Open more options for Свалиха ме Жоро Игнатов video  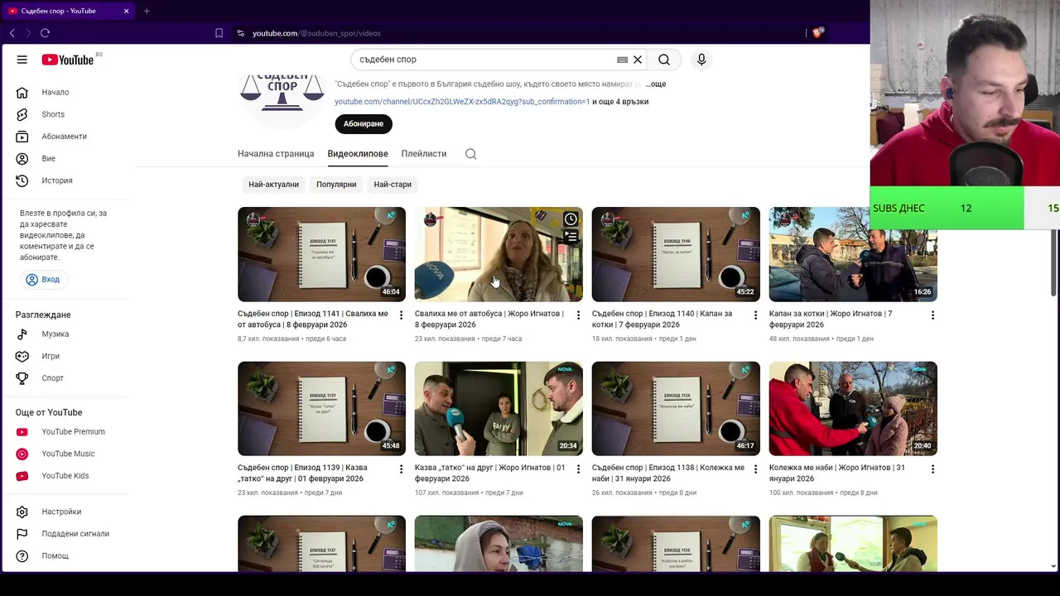(x=578, y=315)
